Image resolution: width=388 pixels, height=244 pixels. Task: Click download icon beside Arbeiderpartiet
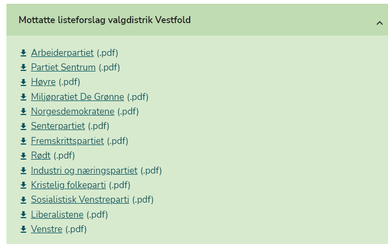click(23, 53)
